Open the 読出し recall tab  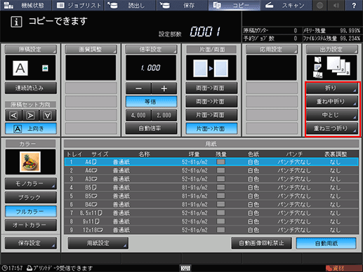[130, 5]
